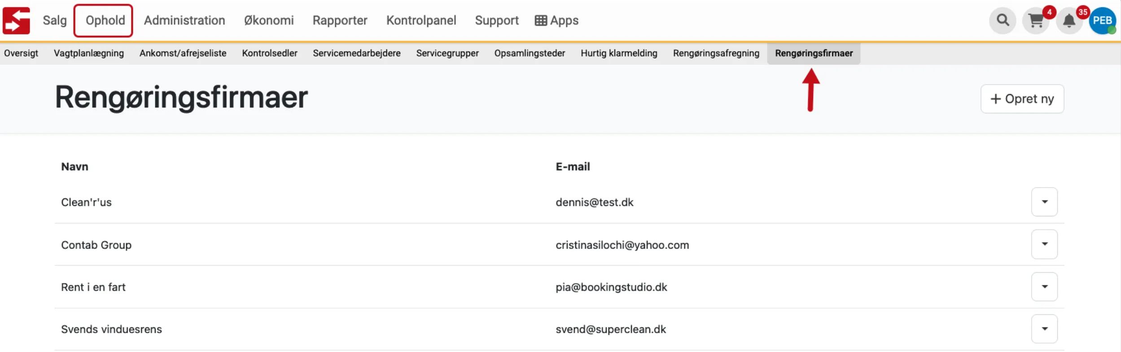Open the Rent i en fart row dropdown
The height and width of the screenshot is (352, 1121).
pos(1044,287)
